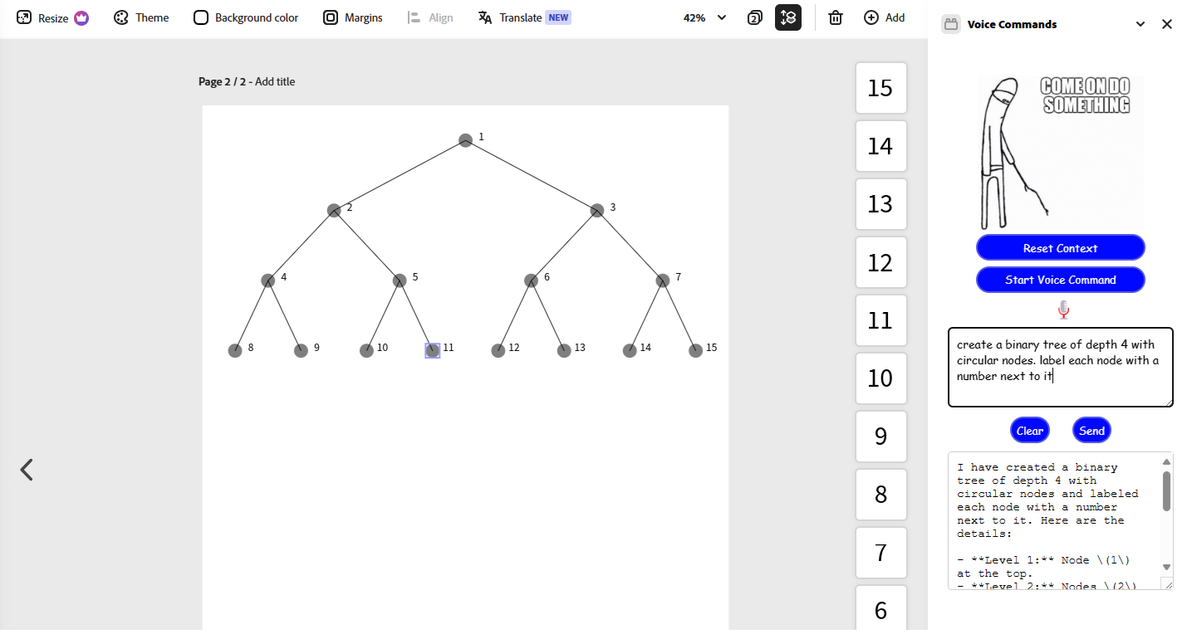Click Add title for Page 2
This screenshot has width=1177, height=639.
(x=275, y=81)
